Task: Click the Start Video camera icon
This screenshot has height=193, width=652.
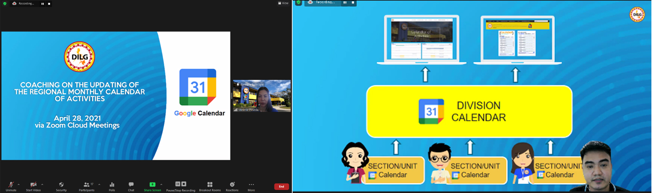Action: pos(33,185)
